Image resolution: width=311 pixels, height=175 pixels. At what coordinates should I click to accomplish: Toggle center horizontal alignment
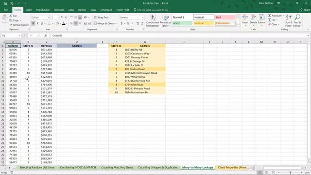pos(76,23)
